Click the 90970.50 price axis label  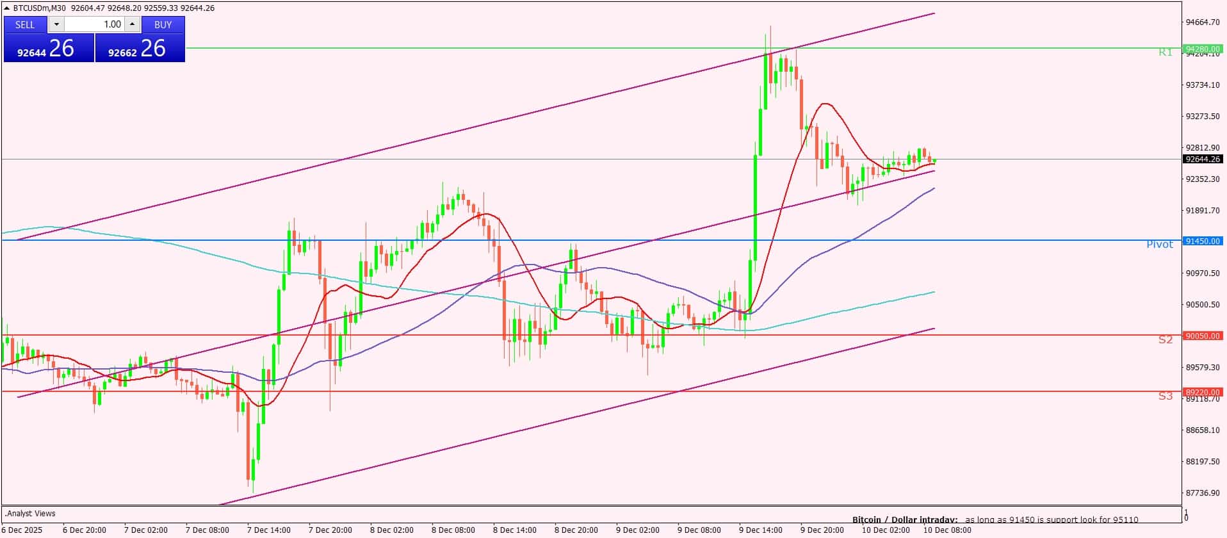(x=1203, y=273)
